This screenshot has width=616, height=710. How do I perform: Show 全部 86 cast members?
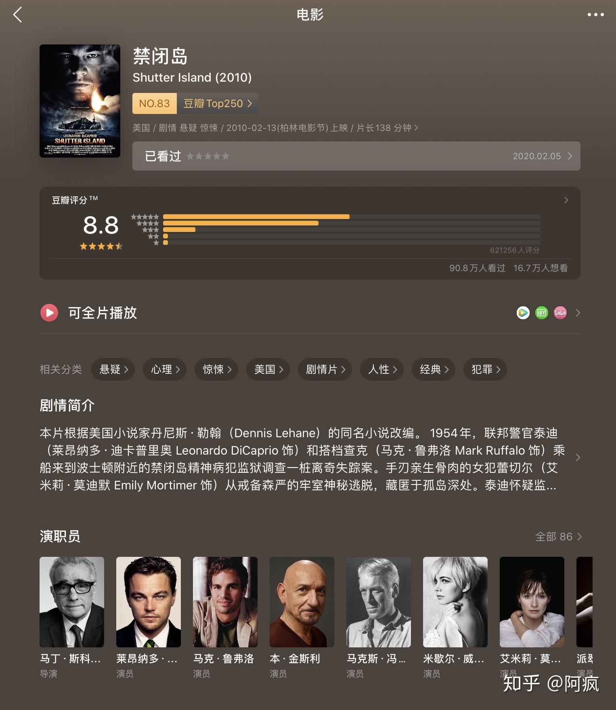558,537
